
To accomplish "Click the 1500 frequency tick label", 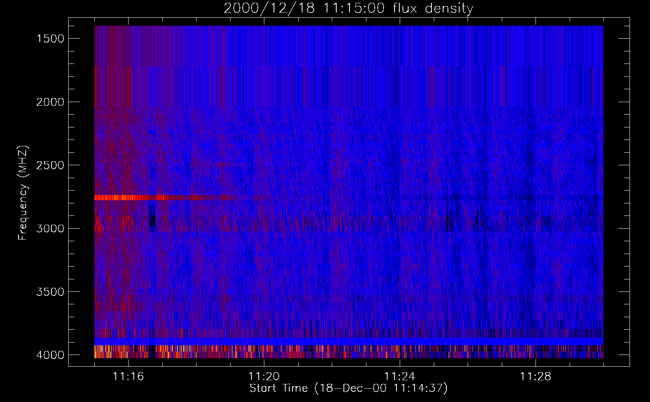I will pyautogui.click(x=50, y=39).
